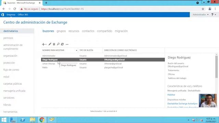Click the Office 365 header link

point(23,14)
